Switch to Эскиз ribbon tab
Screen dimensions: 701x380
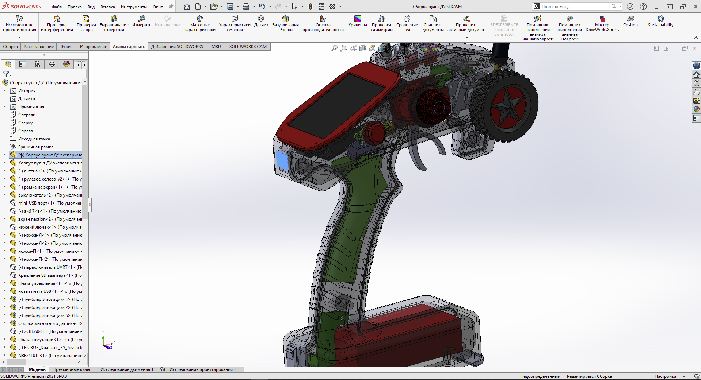66,47
